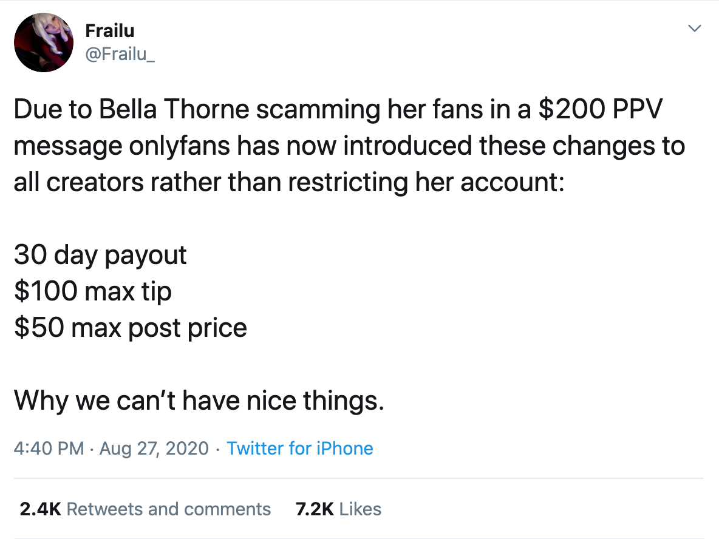The image size is (719, 539).
Task: Select the '$50 max post price' line
Action: point(131,328)
